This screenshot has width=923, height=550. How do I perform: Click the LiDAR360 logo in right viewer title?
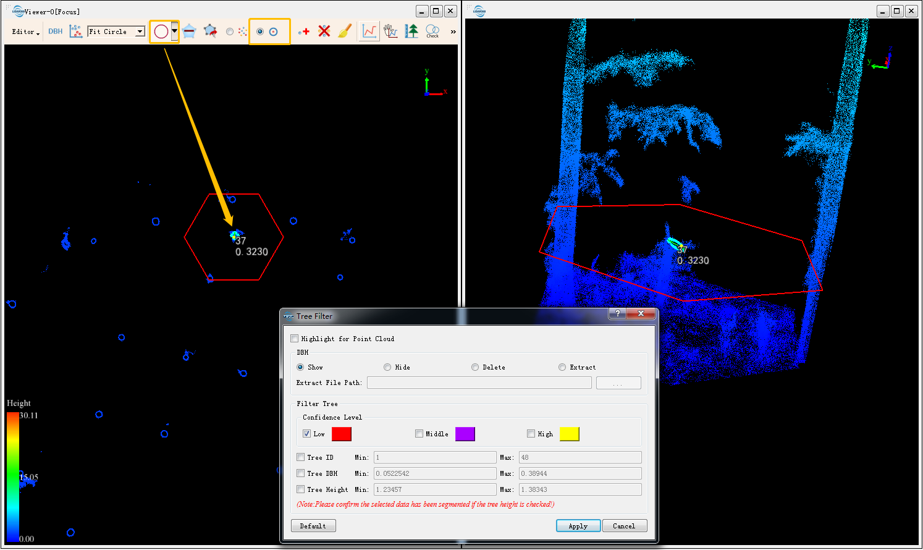click(479, 11)
